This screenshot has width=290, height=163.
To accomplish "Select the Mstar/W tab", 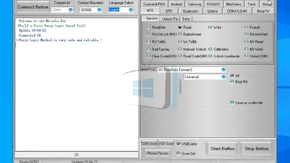I will [263, 11].
